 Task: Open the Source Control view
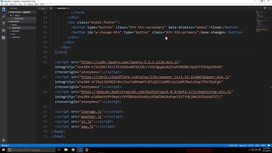3,23
